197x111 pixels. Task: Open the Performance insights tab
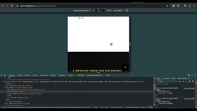(x=94, y=75)
